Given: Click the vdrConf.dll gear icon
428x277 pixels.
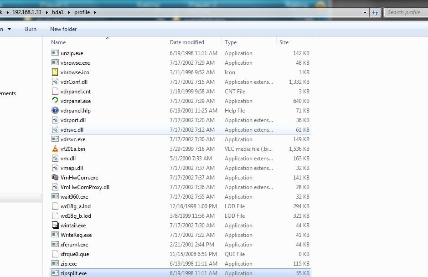Looking at the screenshot, I should (56, 82).
